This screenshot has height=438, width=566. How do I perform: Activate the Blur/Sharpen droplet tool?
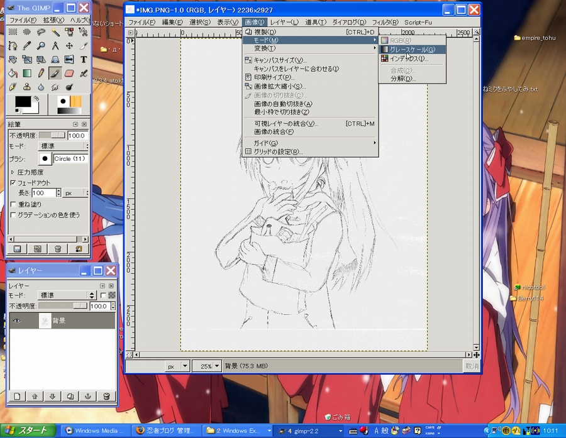point(41,87)
